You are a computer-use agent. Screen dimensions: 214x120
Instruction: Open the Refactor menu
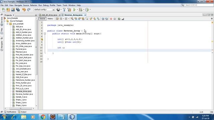coord(33,5)
